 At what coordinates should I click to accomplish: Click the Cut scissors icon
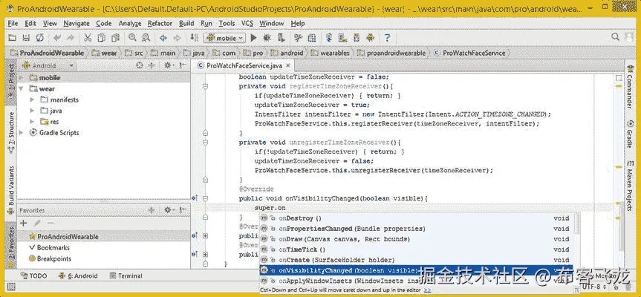[88, 38]
